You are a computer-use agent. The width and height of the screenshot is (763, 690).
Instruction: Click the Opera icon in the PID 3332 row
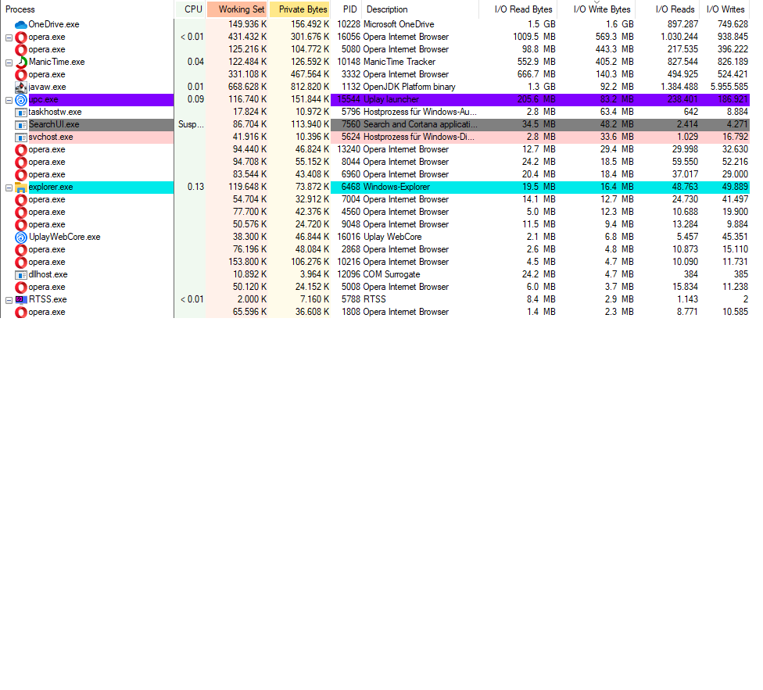coord(21,74)
